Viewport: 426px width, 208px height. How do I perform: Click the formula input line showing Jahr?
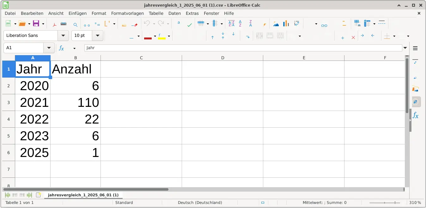[243, 48]
